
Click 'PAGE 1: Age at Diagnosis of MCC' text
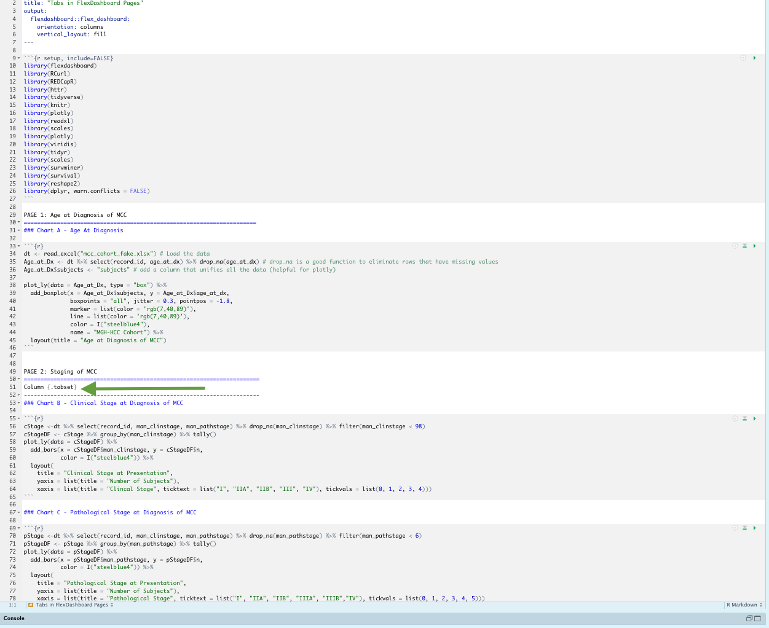(75, 215)
